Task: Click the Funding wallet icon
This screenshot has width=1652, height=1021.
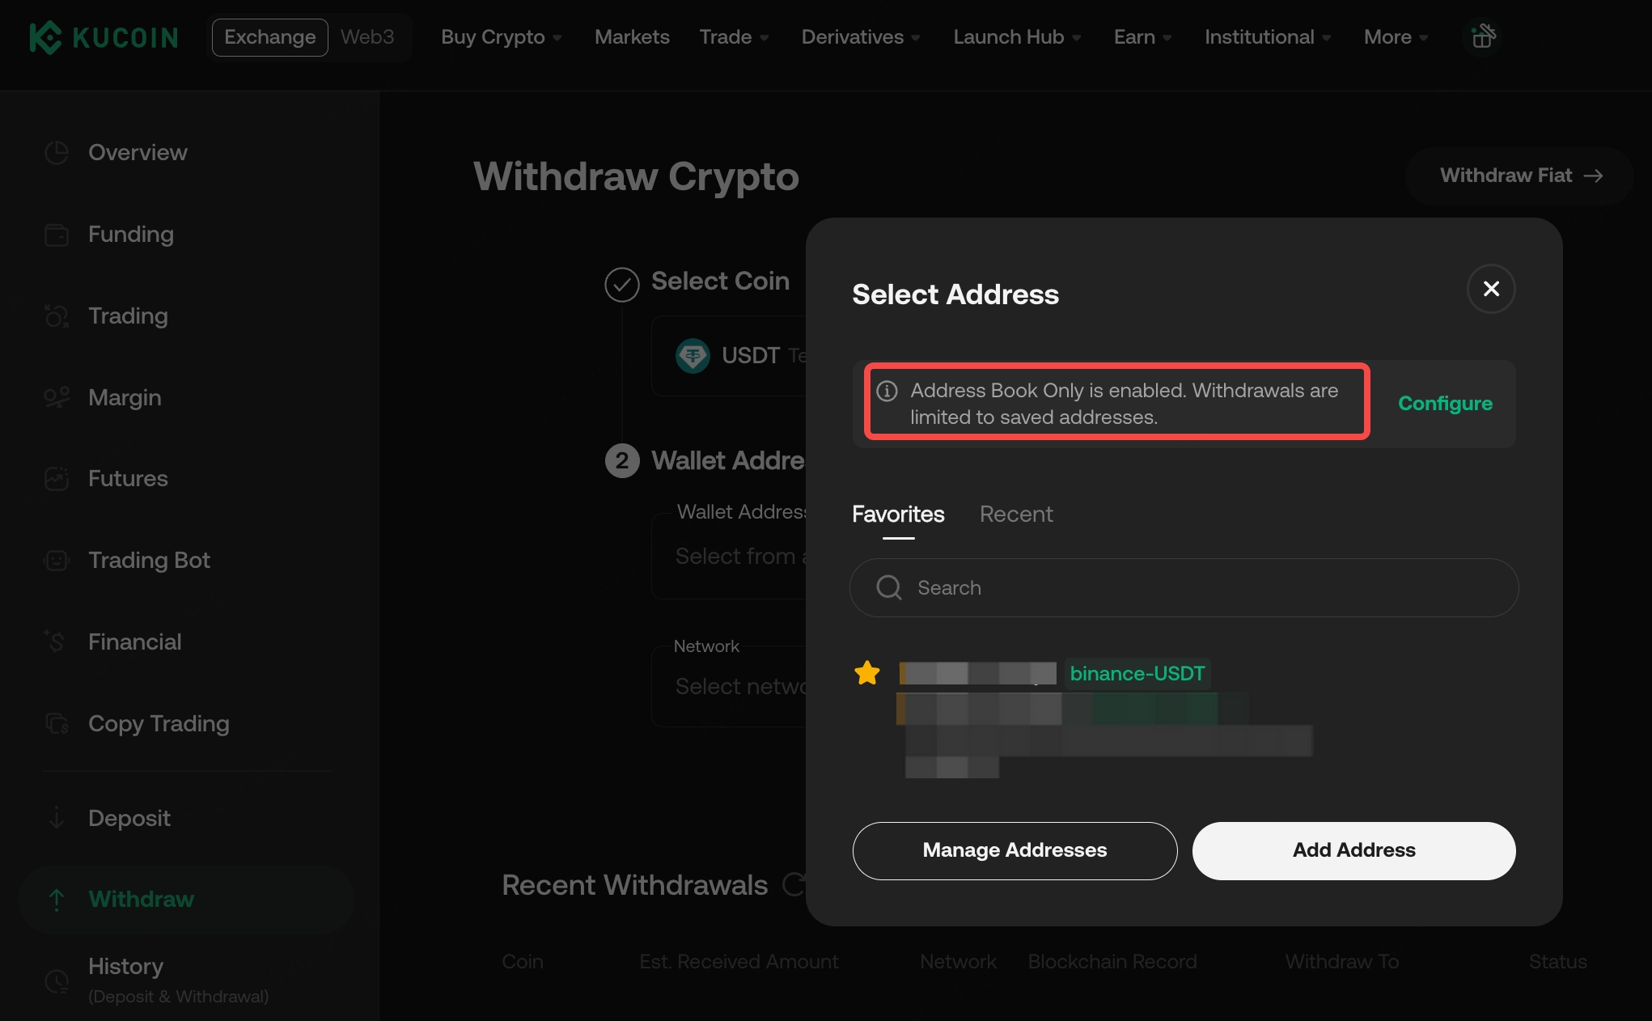Action: point(57,235)
